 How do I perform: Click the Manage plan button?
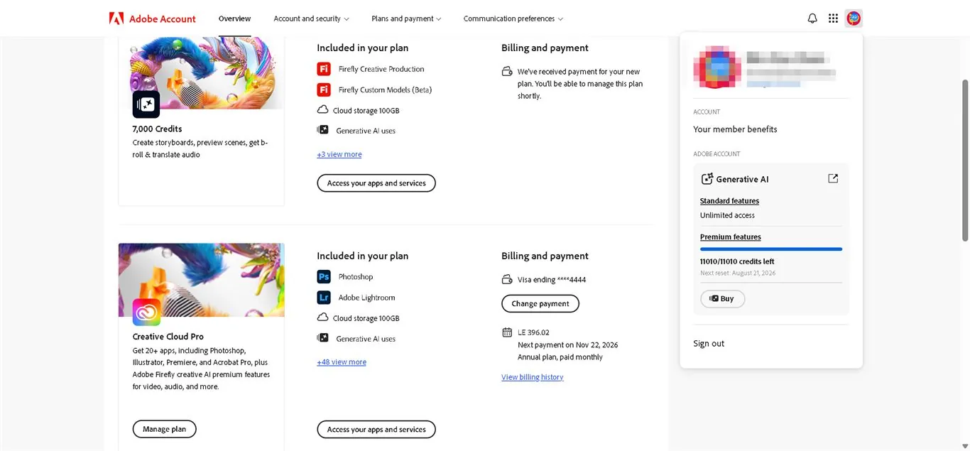[x=164, y=429]
